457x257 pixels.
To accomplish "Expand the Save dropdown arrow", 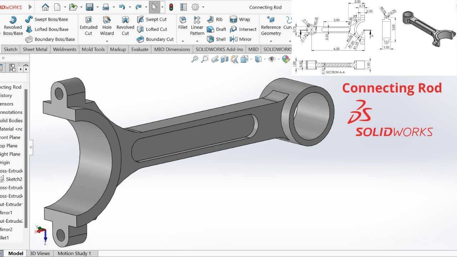I will 97,7.
